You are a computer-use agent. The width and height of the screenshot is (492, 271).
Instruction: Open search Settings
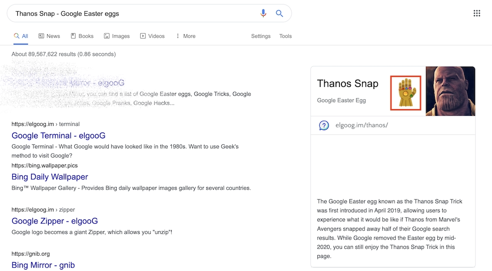pyautogui.click(x=261, y=36)
